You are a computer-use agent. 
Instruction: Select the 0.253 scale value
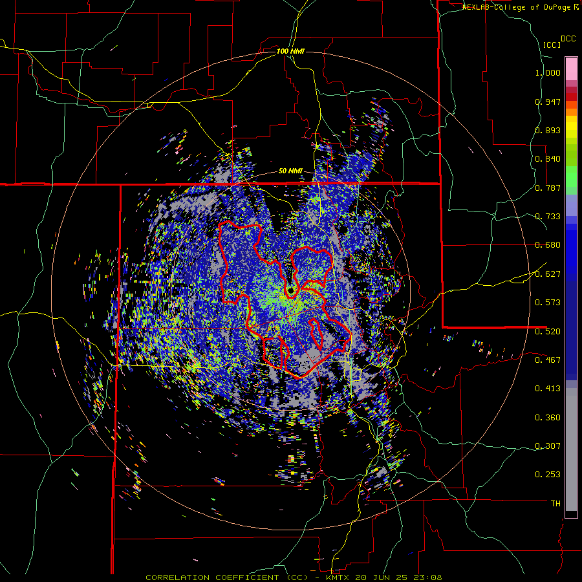(548, 475)
